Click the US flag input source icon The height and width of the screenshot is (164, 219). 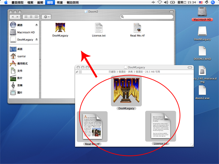click(201, 2)
